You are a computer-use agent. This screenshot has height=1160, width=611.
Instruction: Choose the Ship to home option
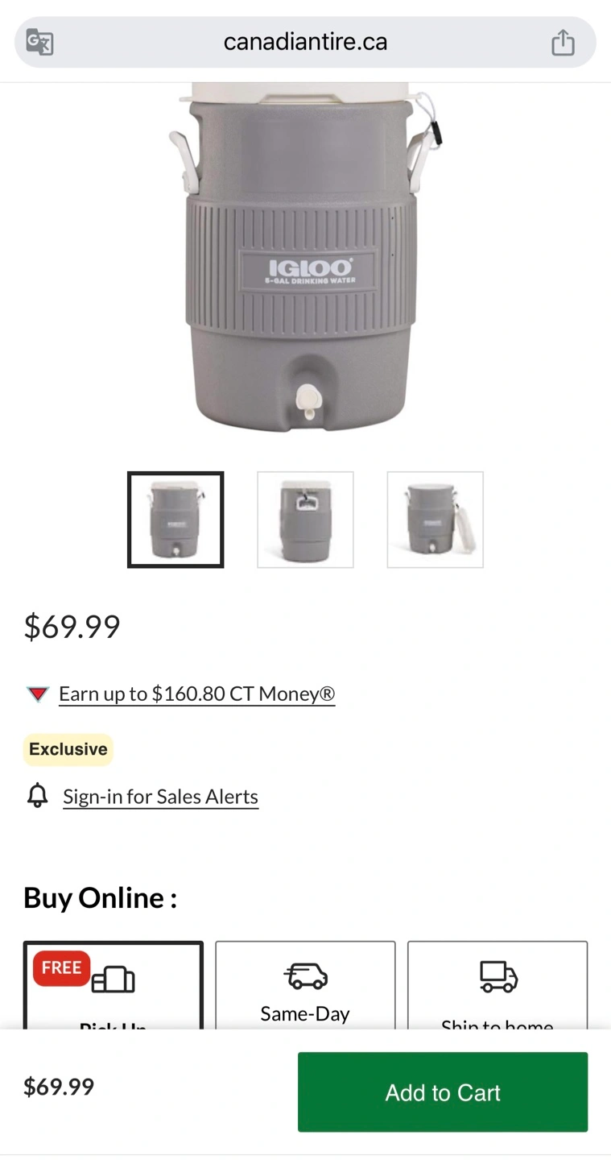click(x=497, y=986)
